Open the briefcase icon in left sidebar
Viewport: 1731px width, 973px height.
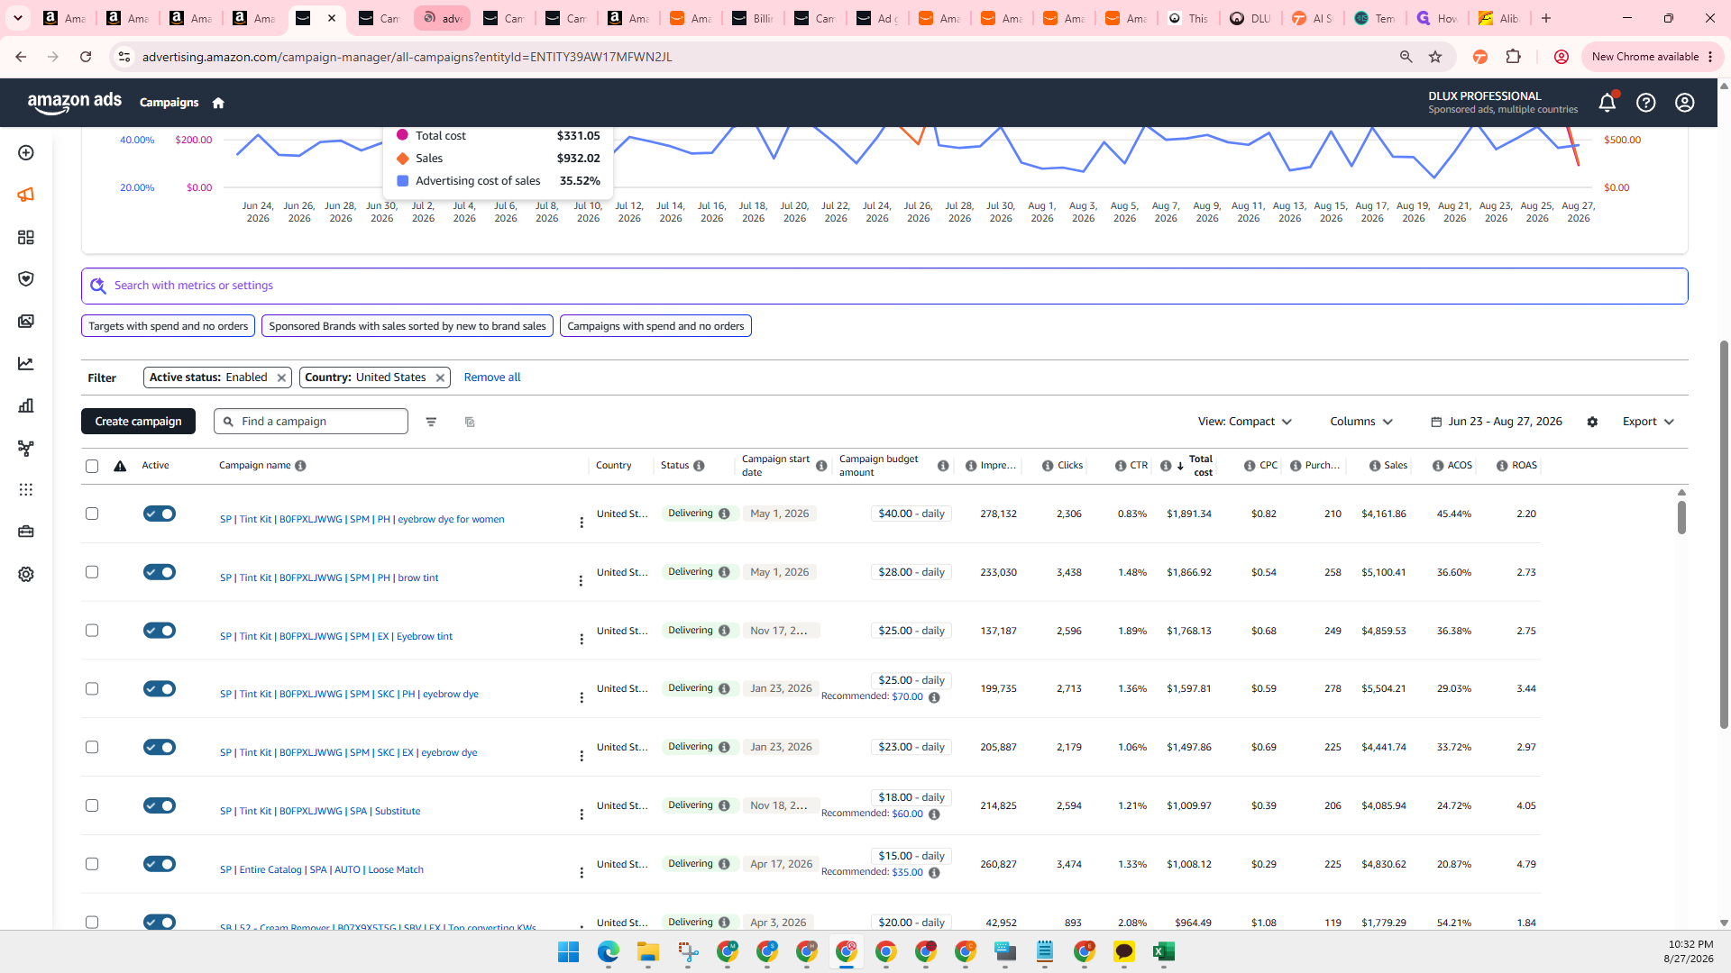point(26,532)
